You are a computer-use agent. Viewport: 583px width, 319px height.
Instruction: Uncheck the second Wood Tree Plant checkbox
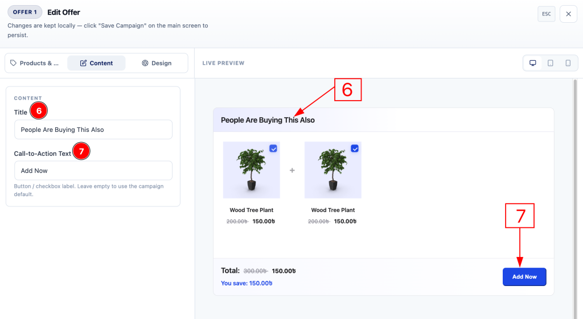pyautogui.click(x=355, y=148)
